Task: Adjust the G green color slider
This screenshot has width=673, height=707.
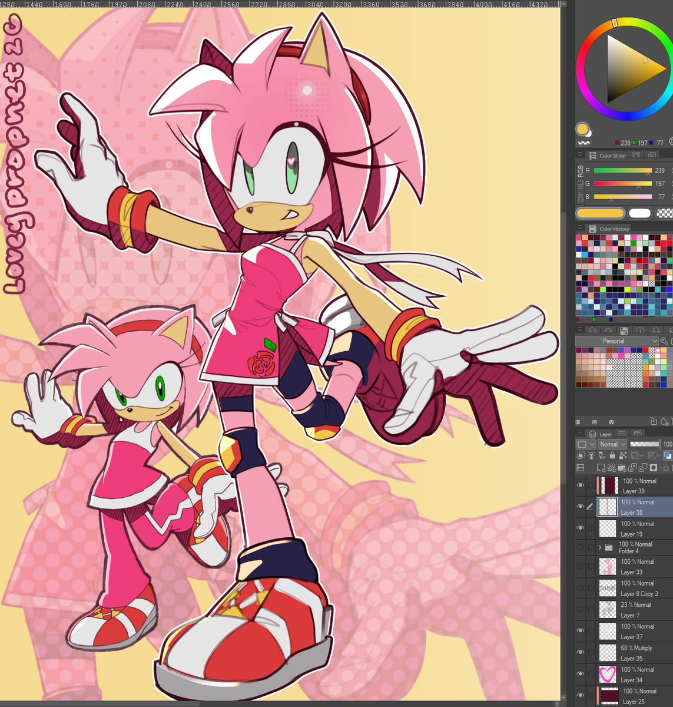Action: click(x=623, y=183)
